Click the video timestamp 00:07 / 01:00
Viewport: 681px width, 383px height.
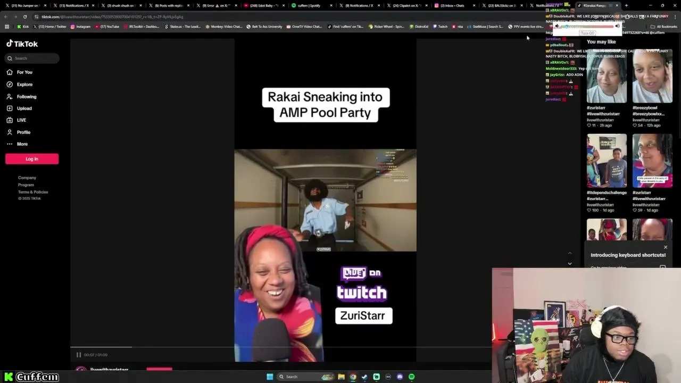[96, 355]
